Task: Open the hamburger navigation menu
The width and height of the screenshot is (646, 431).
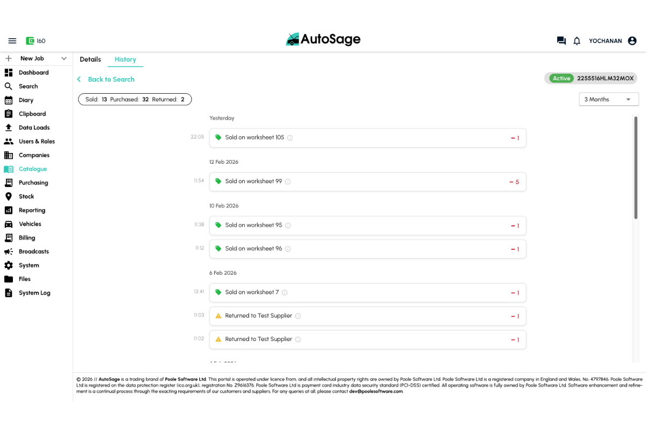Action: (12, 40)
